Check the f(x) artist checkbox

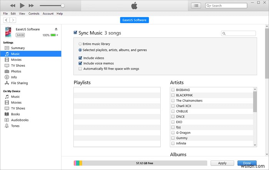[x=173, y=127]
